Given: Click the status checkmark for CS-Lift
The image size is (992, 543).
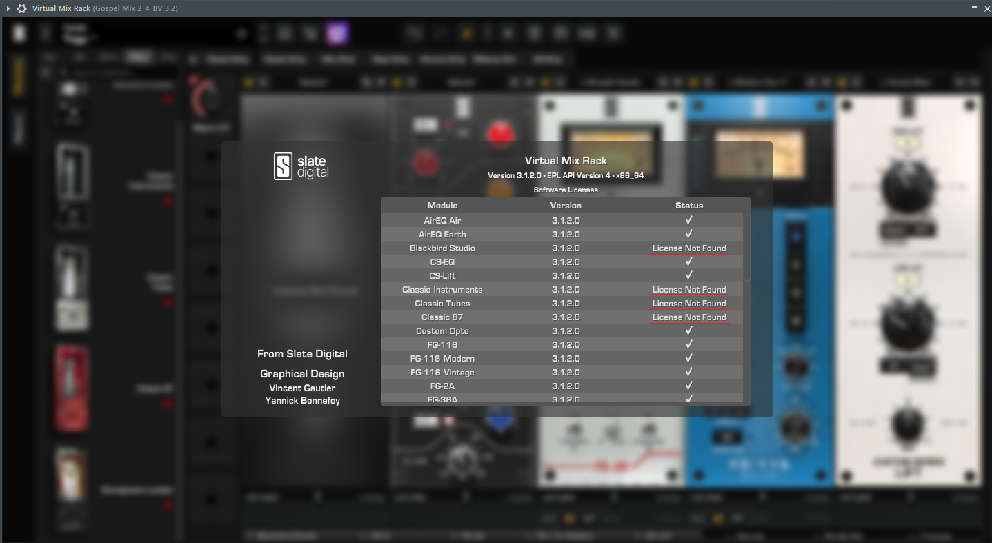Looking at the screenshot, I should click(x=689, y=275).
